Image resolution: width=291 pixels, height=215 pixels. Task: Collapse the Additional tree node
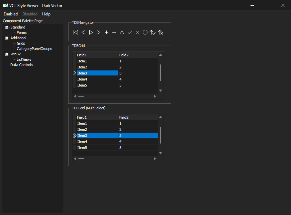(x=7, y=38)
